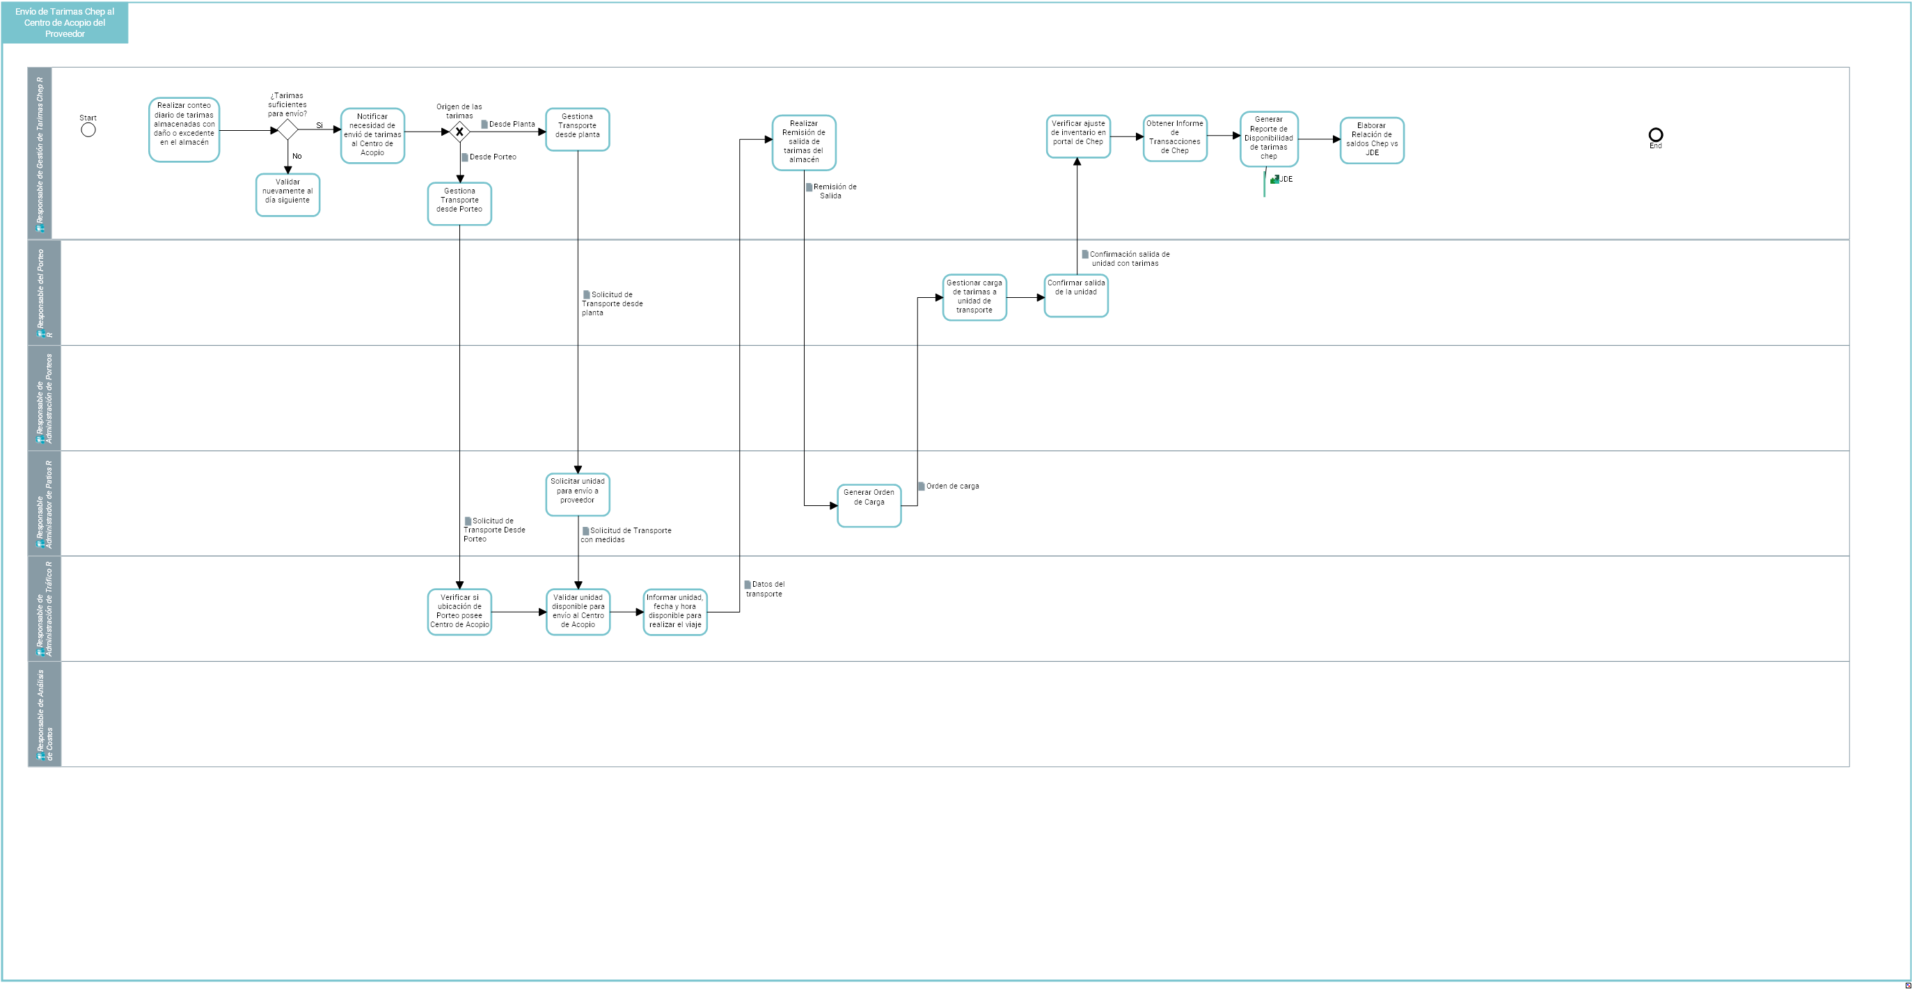This screenshot has width=1912, height=989.
Task: Click the 'No' flow label
Action: (x=297, y=157)
